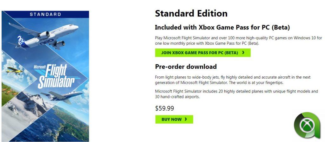
Task: Select the $59.99 price text
Action: click(164, 108)
